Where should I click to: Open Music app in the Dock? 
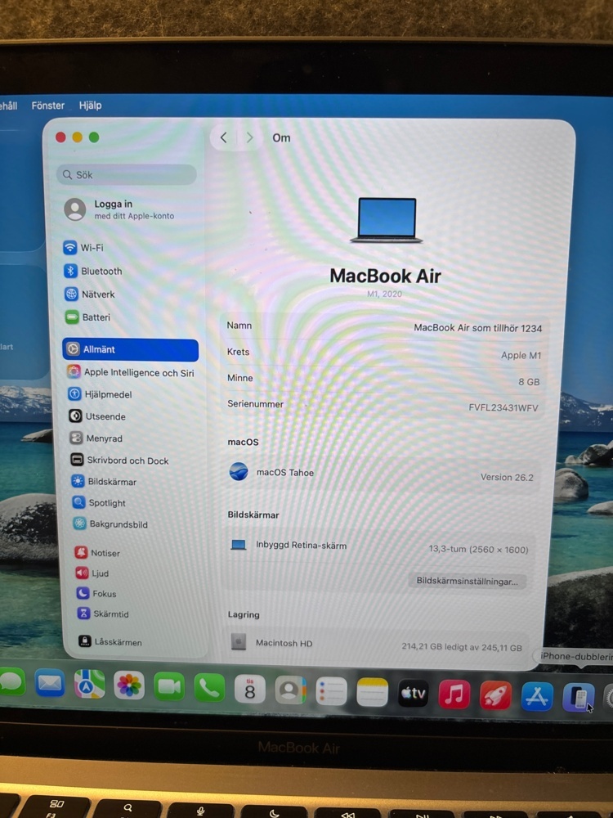(454, 694)
